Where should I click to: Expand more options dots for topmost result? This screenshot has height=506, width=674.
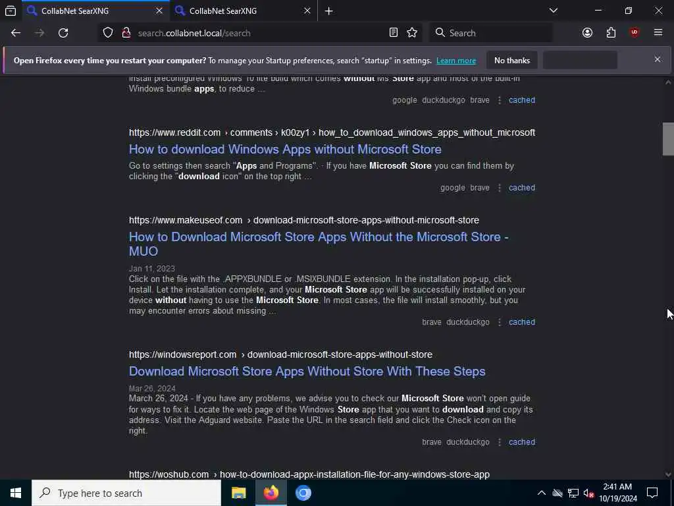tap(499, 100)
